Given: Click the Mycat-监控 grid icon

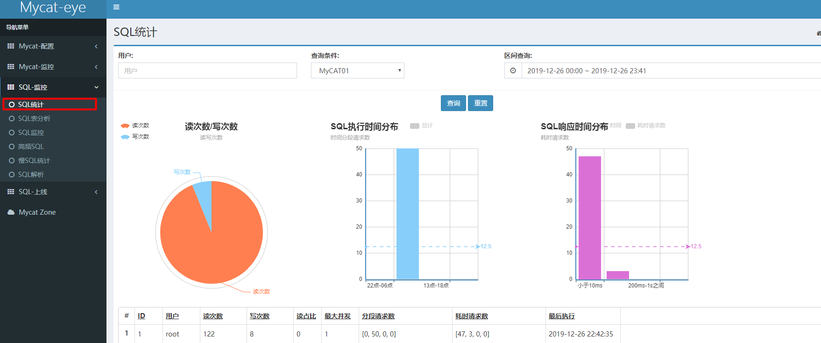Looking at the screenshot, I should point(11,67).
